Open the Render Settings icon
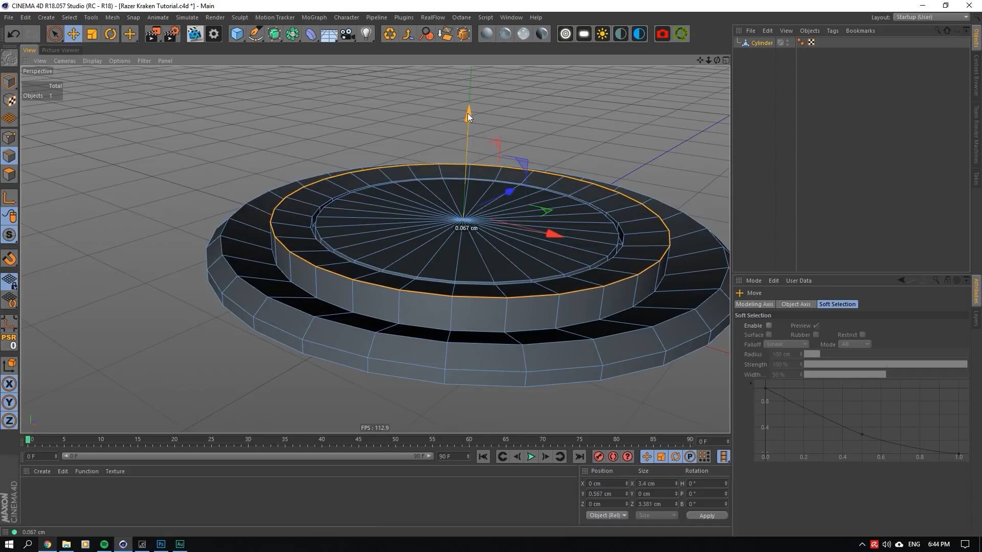Image resolution: width=982 pixels, height=552 pixels. [x=213, y=34]
